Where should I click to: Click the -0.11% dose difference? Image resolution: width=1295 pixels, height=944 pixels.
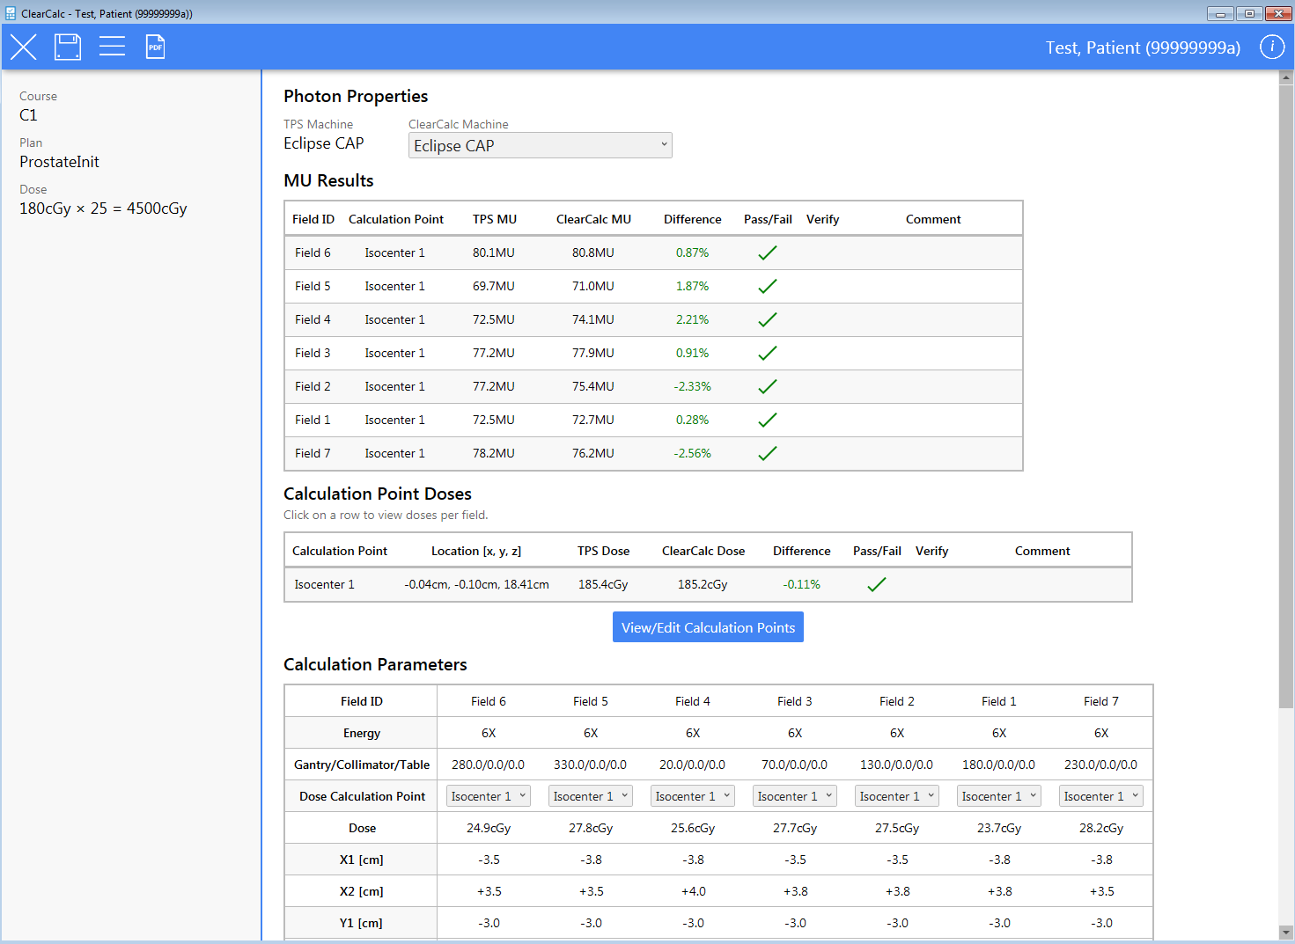(x=801, y=584)
